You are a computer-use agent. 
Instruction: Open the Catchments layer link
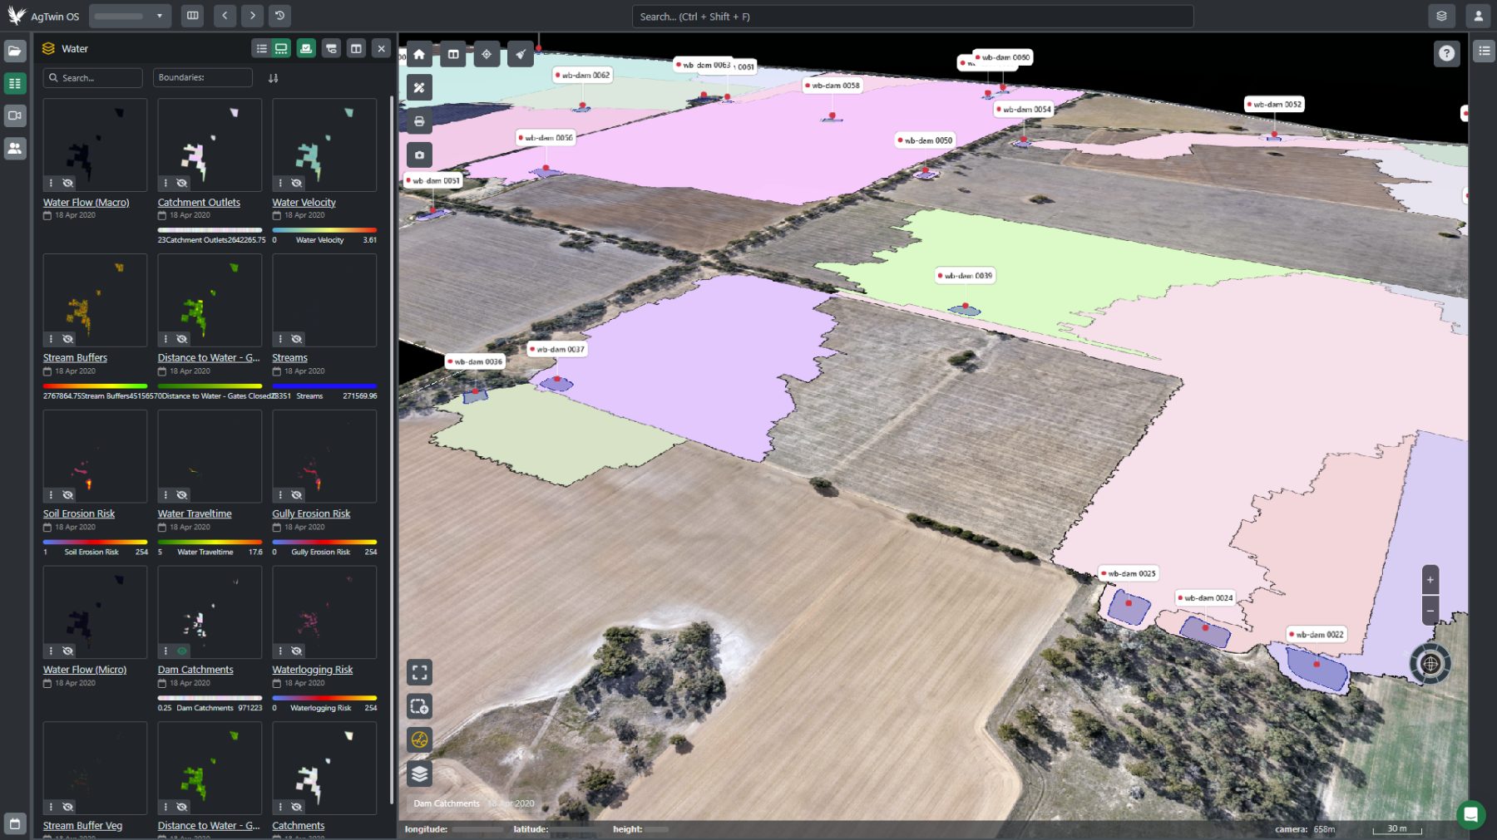click(298, 826)
